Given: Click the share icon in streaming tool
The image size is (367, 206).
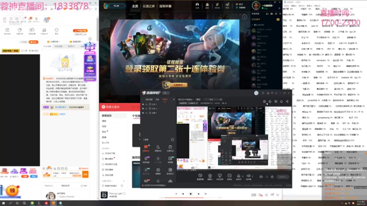Looking at the screenshot, I should pos(287,101).
